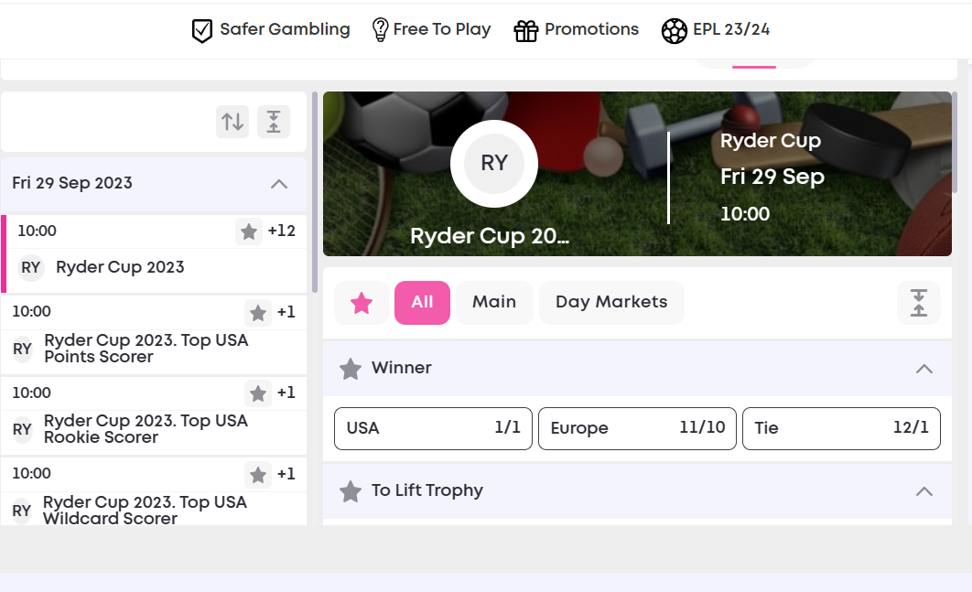Click the sort arrows icon in left panel
Screen dimensions: 972x592
pyautogui.click(x=232, y=122)
